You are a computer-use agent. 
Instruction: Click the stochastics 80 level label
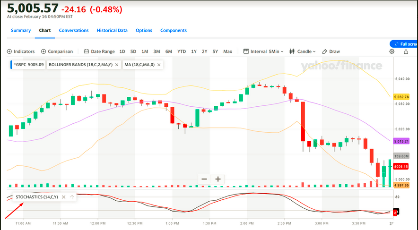click(398, 197)
